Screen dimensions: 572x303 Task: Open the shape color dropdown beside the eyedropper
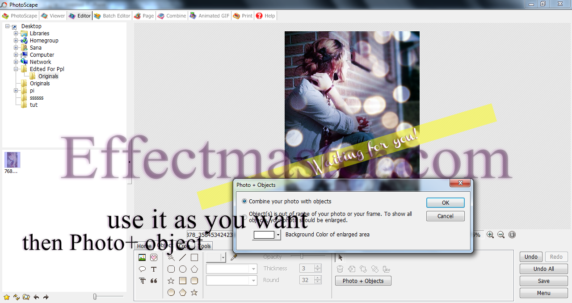pyautogui.click(x=222, y=257)
